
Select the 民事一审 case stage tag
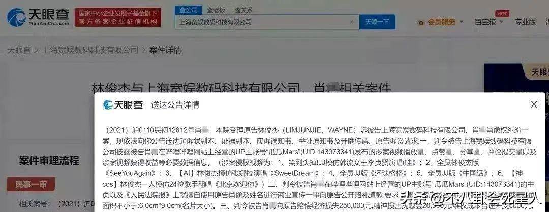(x=31, y=184)
